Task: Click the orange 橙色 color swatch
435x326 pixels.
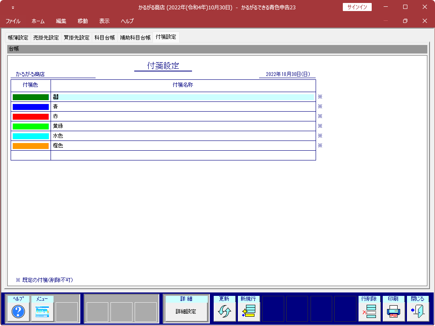Action: [x=31, y=146]
